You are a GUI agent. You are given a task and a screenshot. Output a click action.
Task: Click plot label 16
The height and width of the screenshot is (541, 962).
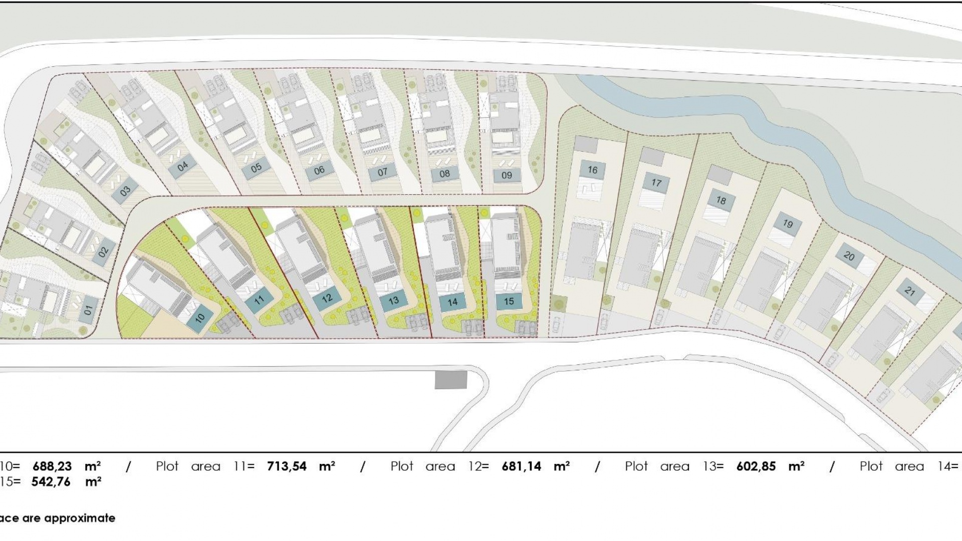click(593, 170)
